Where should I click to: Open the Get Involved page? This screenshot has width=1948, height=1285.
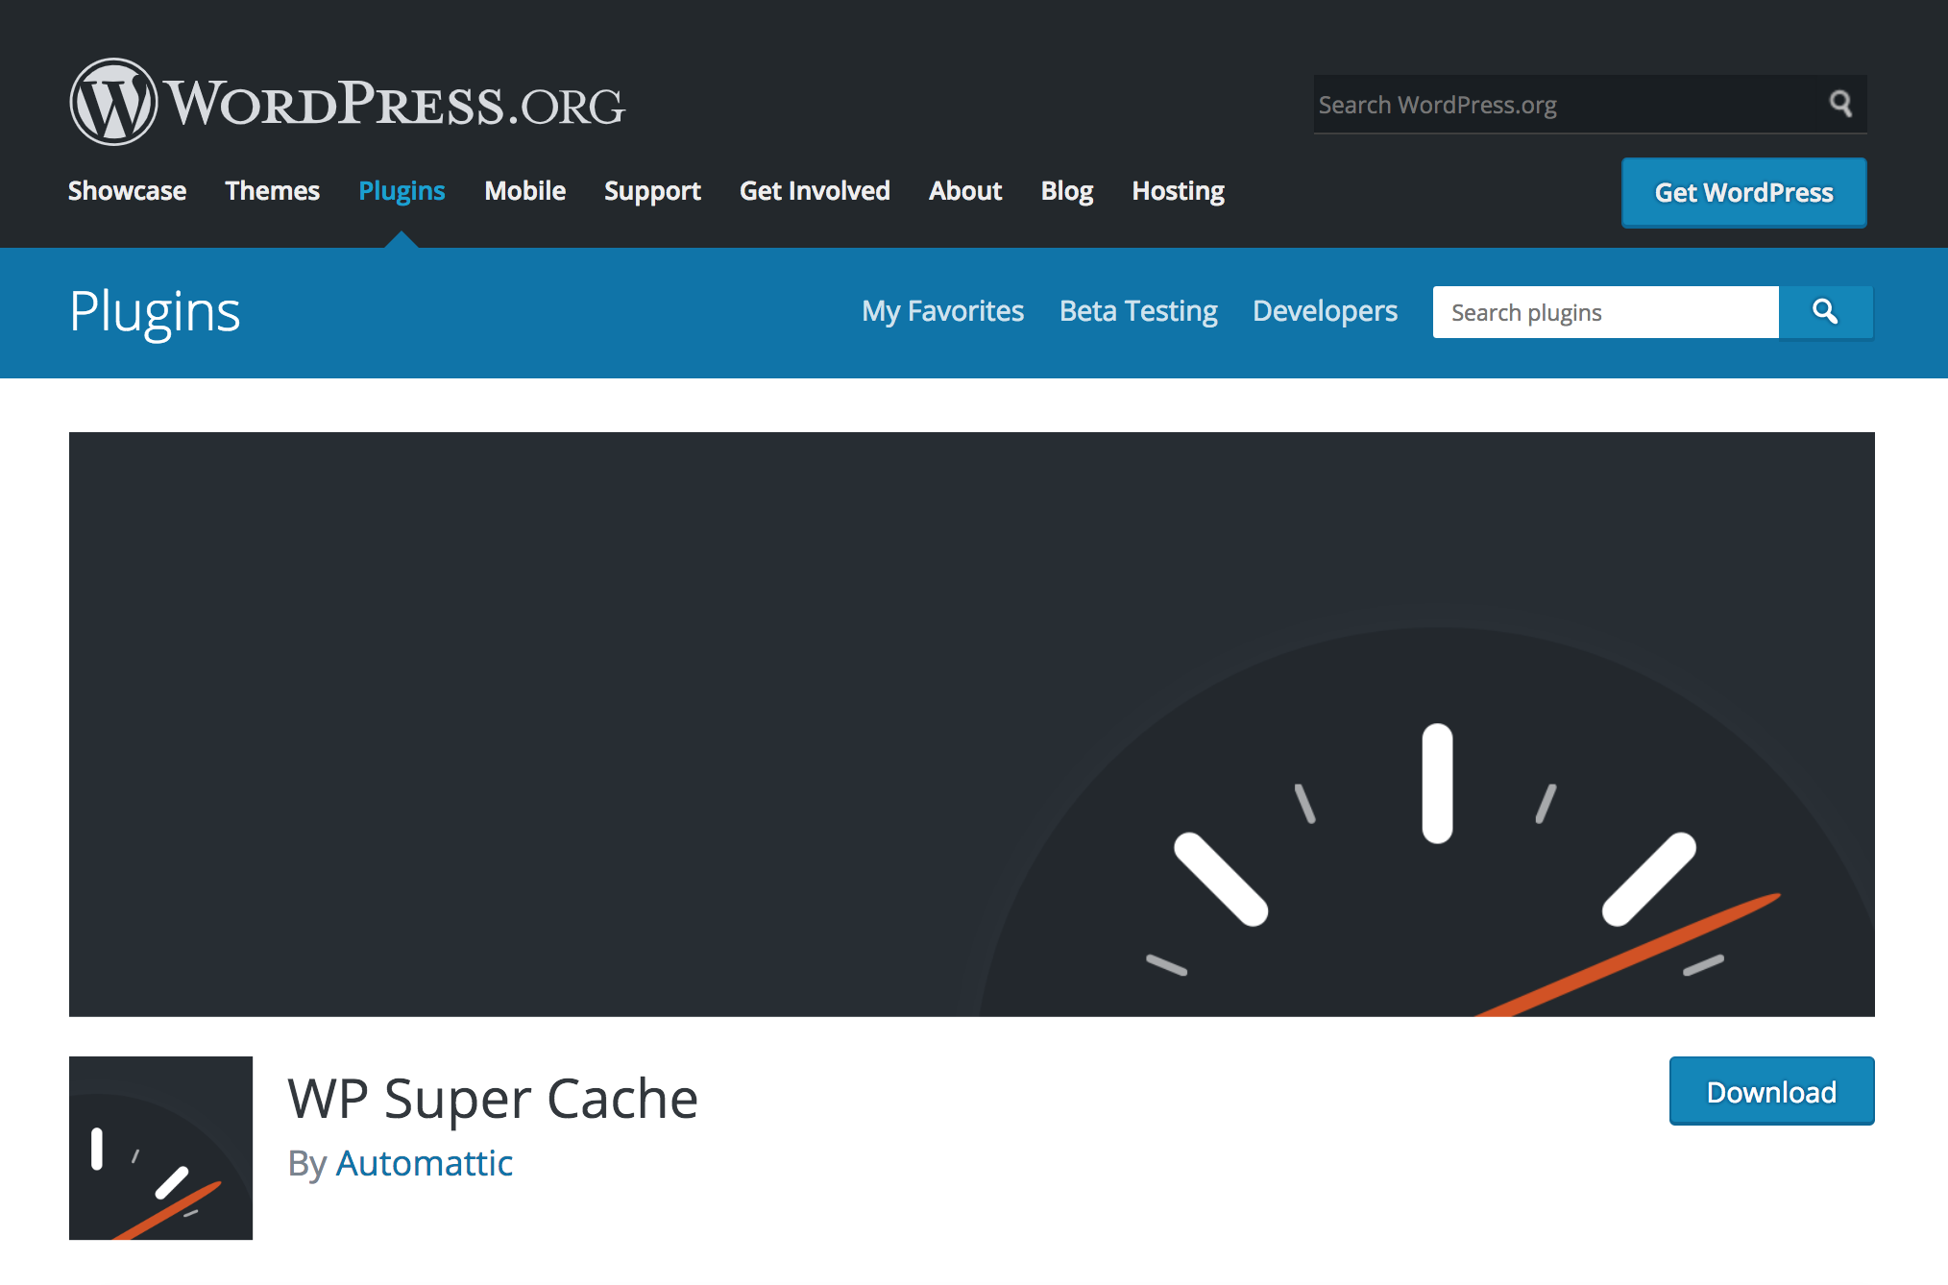point(815,191)
